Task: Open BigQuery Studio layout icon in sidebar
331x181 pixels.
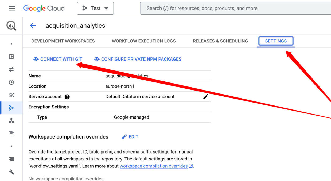Action: pos(11,57)
